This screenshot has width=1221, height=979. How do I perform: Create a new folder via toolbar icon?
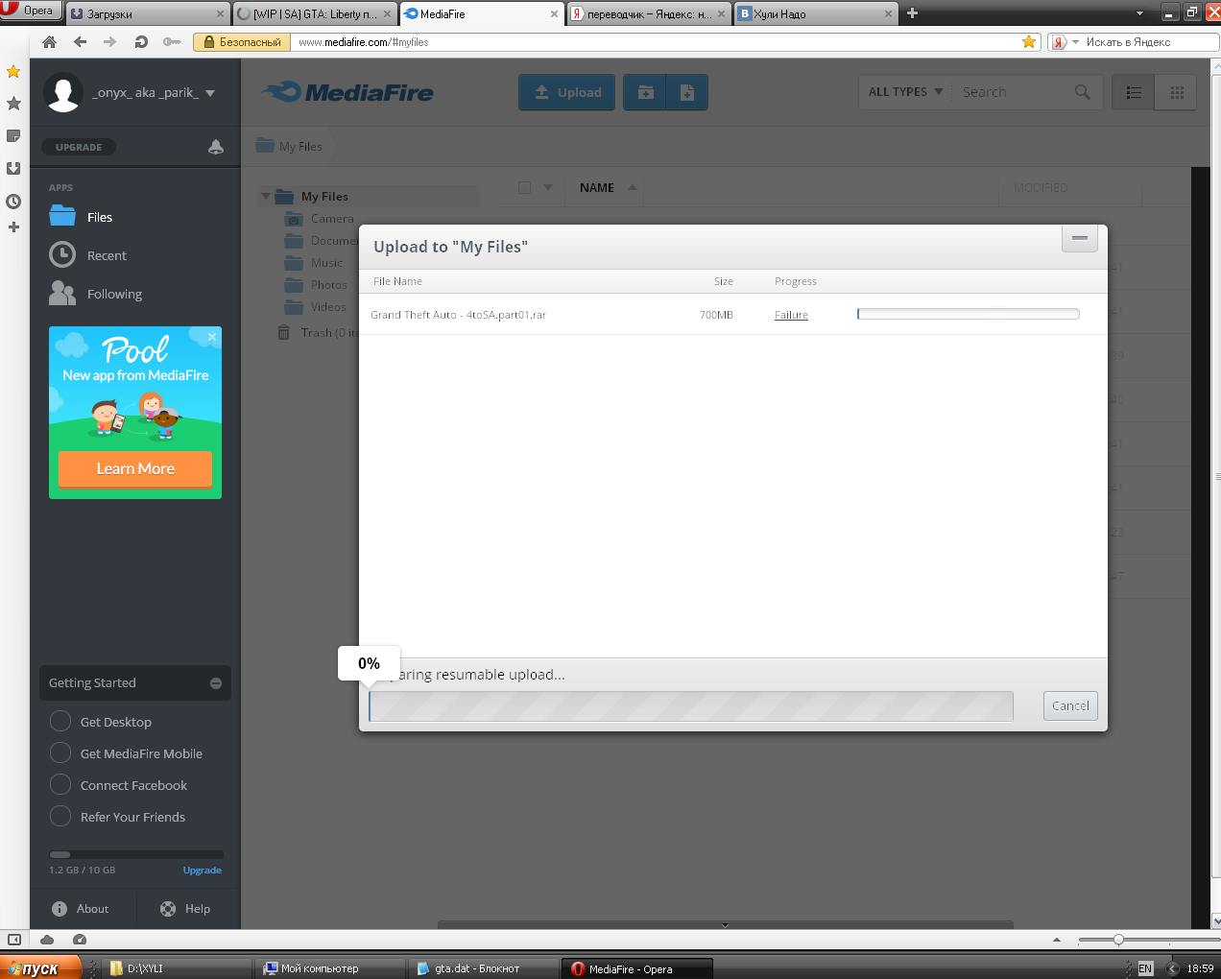click(x=645, y=92)
